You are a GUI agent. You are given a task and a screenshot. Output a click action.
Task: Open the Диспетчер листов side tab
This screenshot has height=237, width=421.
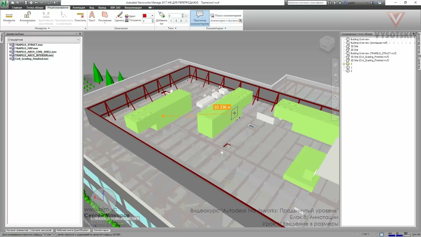click(x=419, y=43)
